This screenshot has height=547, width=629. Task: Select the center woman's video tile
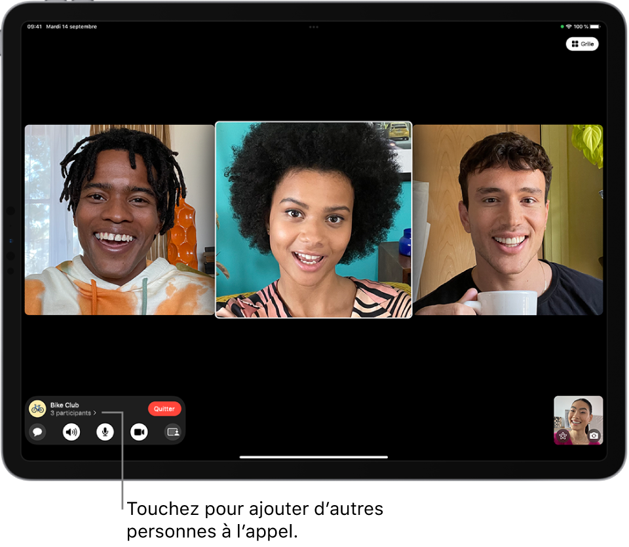[x=313, y=219]
